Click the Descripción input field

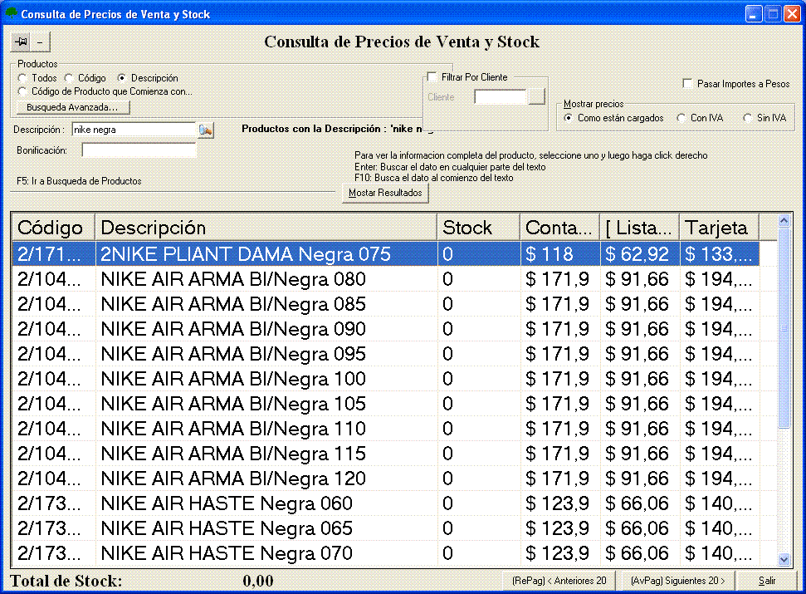point(134,130)
